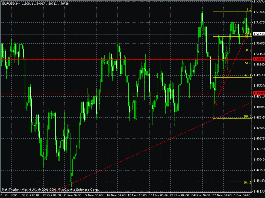Viewport: 265px width, 198px height.
Task: Select the 1.51385 price axis label
Action: tap(259, 12)
